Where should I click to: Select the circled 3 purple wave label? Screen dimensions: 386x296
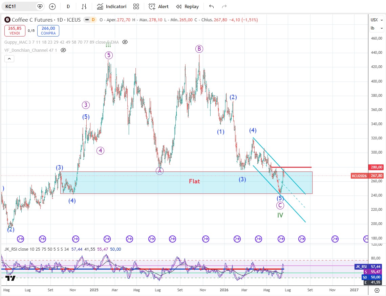(x=86, y=105)
